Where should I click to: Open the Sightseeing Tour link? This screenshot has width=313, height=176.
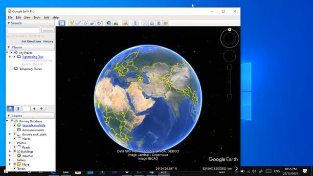coord(33,57)
